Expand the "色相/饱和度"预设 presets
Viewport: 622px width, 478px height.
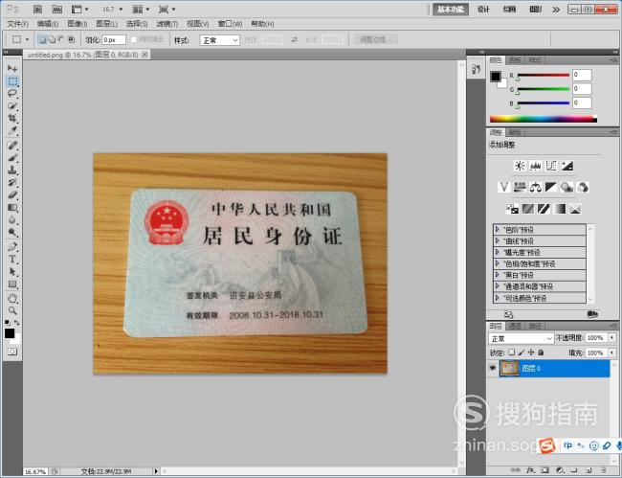tap(497, 263)
